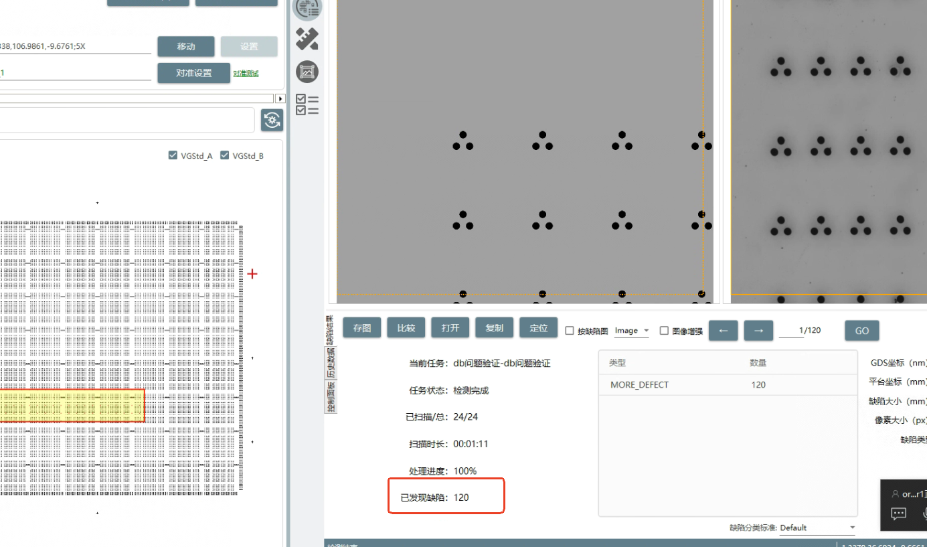Go to previous defect with left arrow
Image resolution: width=927 pixels, height=547 pixels.
pyautogui.click(x=724, y=330)
